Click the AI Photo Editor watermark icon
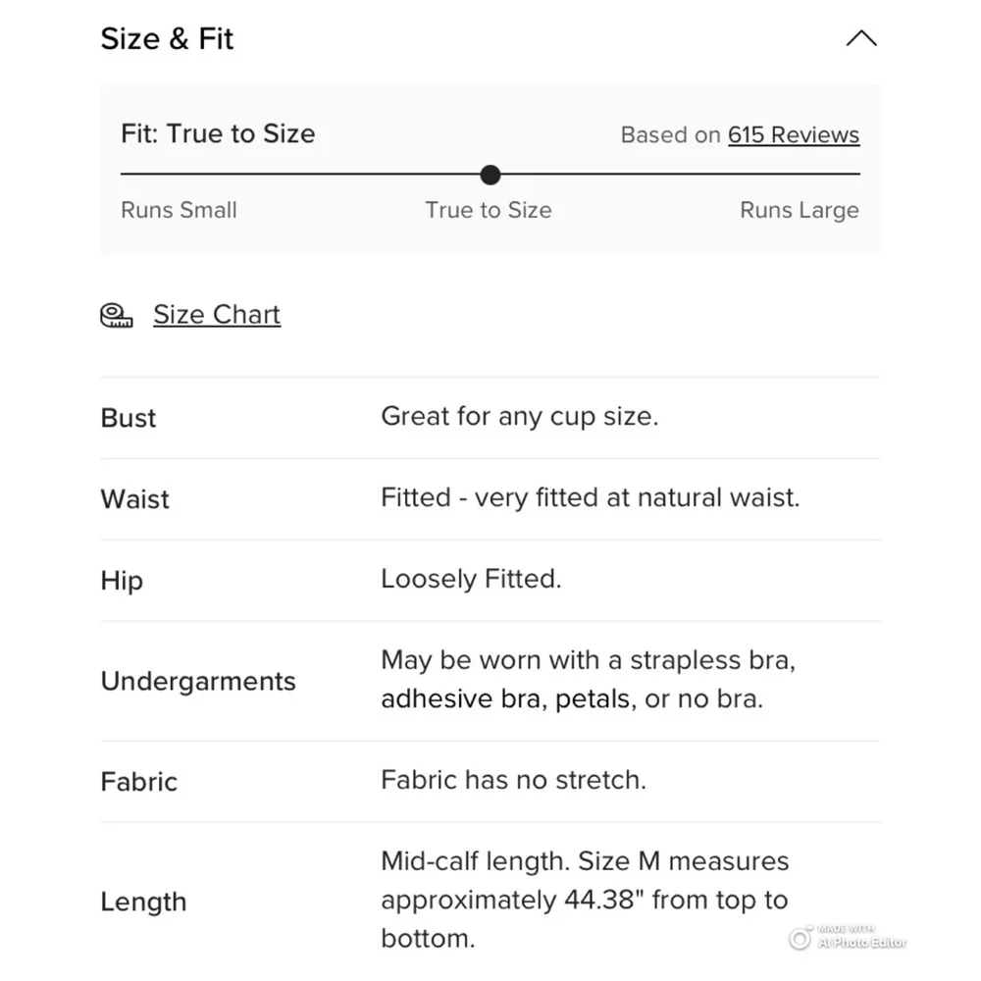Screen dimensions: 981x981 tap(800, 939)
